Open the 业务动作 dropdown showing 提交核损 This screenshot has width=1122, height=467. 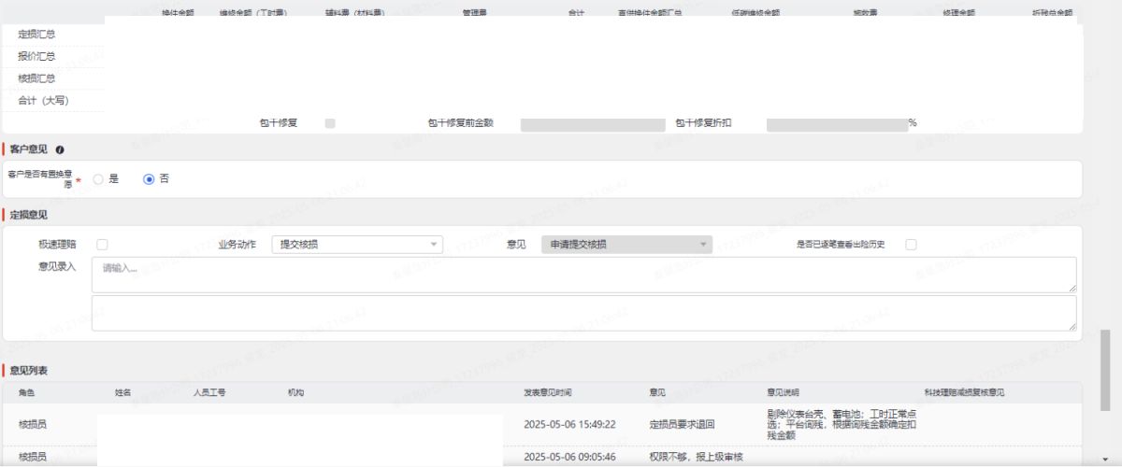pos(357,245)
